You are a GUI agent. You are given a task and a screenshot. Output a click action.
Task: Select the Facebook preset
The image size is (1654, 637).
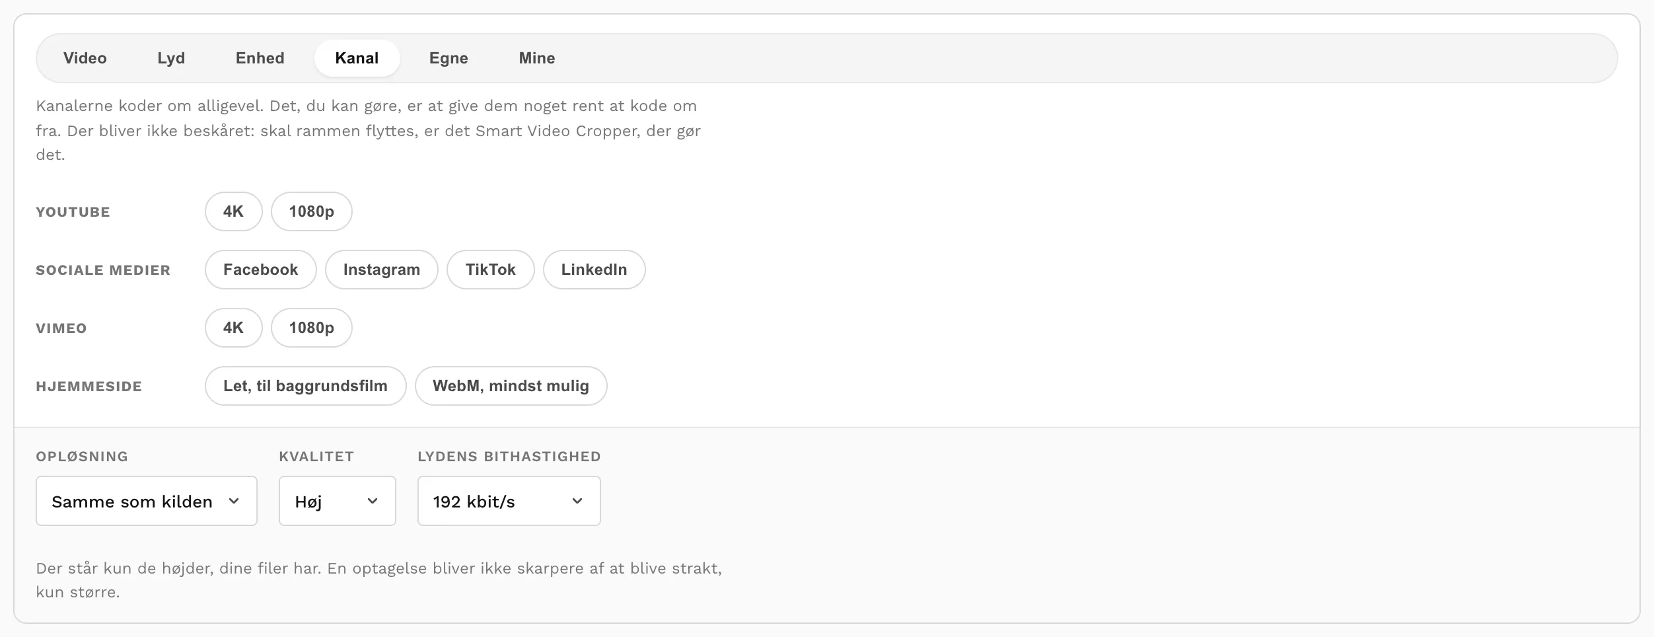[x=261, y=270]
